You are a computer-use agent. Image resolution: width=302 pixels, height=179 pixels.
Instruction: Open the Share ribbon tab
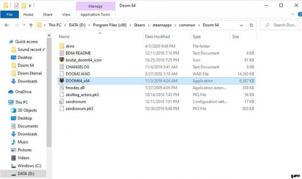(x=48, y=15)
